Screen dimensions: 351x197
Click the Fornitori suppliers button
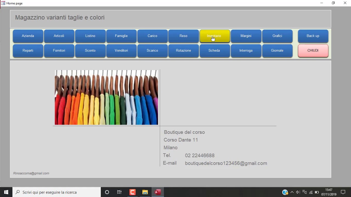coord(59,51)
